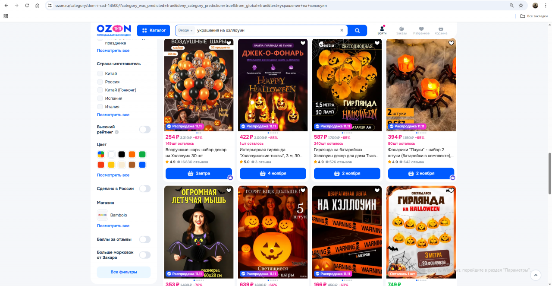Click the Все фильтры button
Viewport: 552px width, 286px height.
tap(124, 272)
